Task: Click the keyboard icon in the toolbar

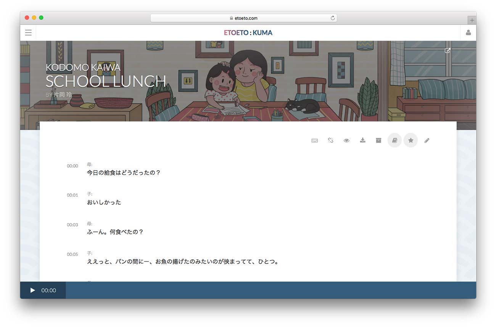Action: pos(314,141)
